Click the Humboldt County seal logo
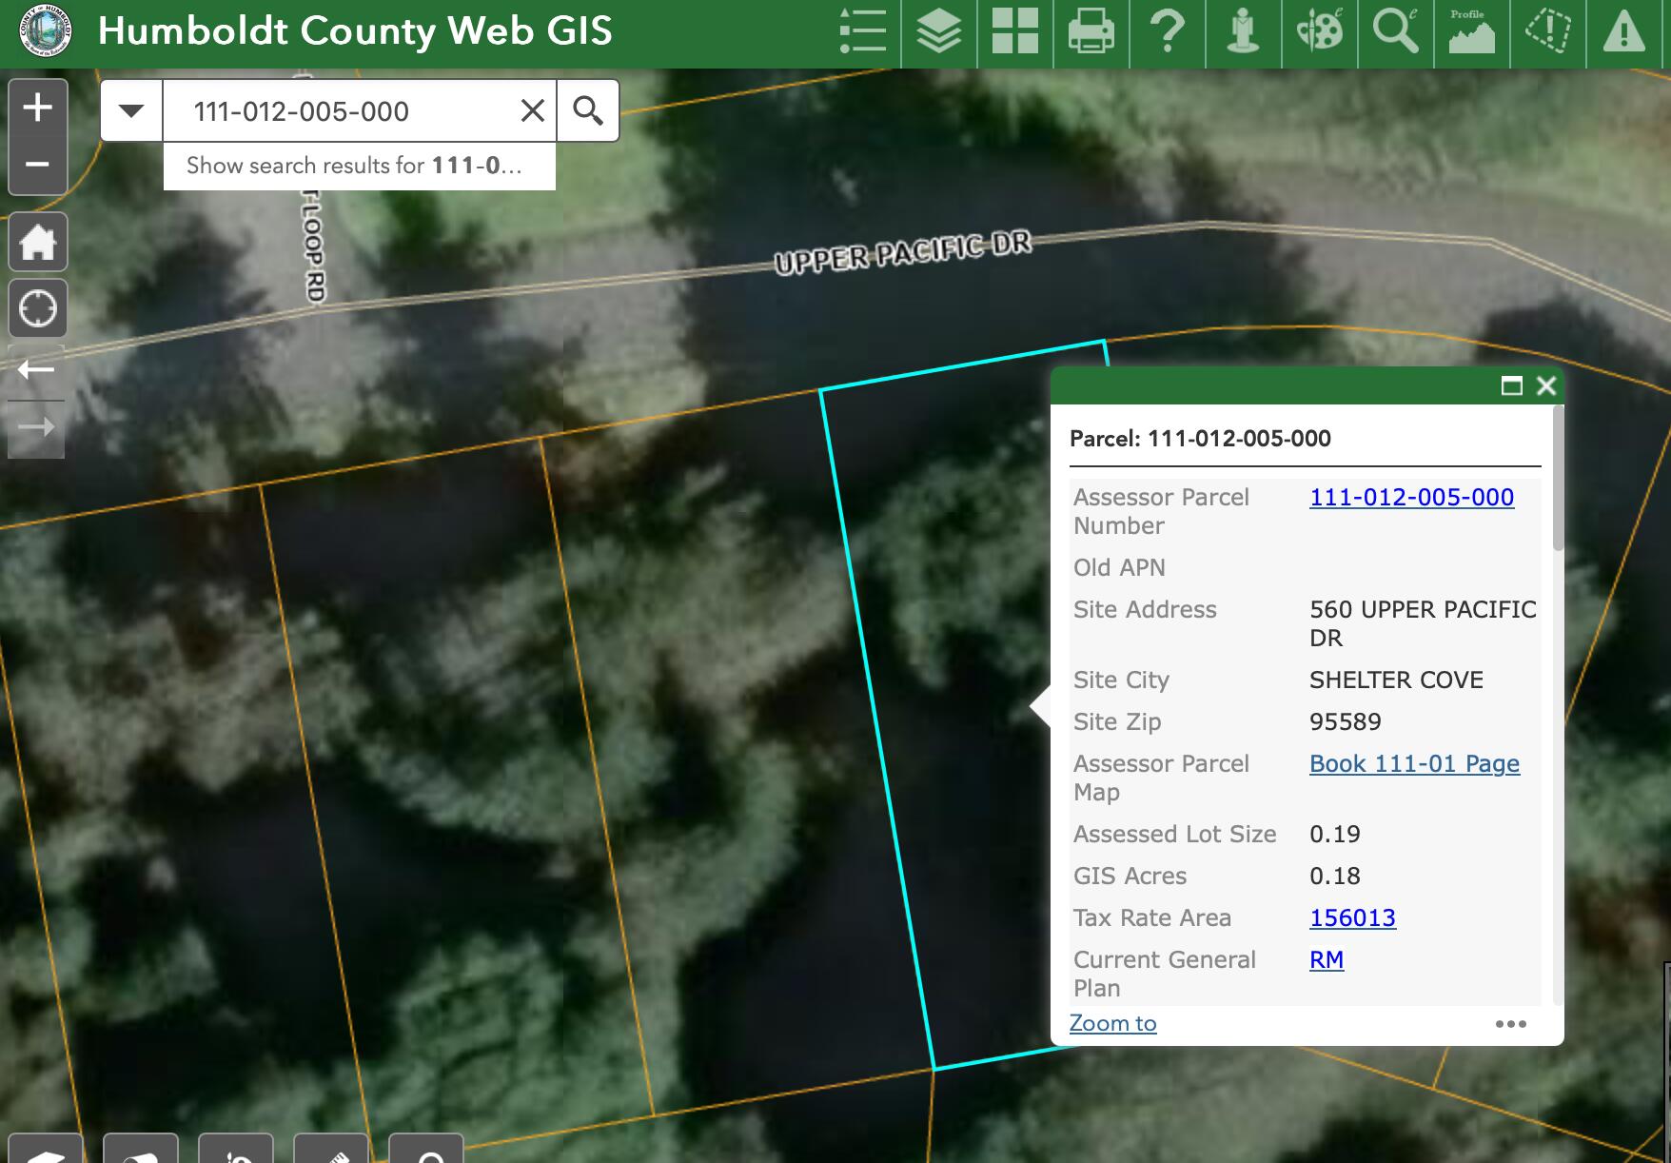The height and width of the screenshot is (1163, 1671). pyautogui.click(x=46, y=31)
